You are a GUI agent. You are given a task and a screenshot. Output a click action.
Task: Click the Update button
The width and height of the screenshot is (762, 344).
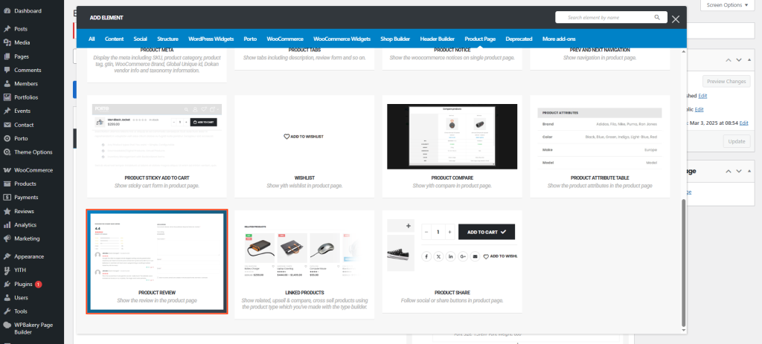[x=736, y=141]
